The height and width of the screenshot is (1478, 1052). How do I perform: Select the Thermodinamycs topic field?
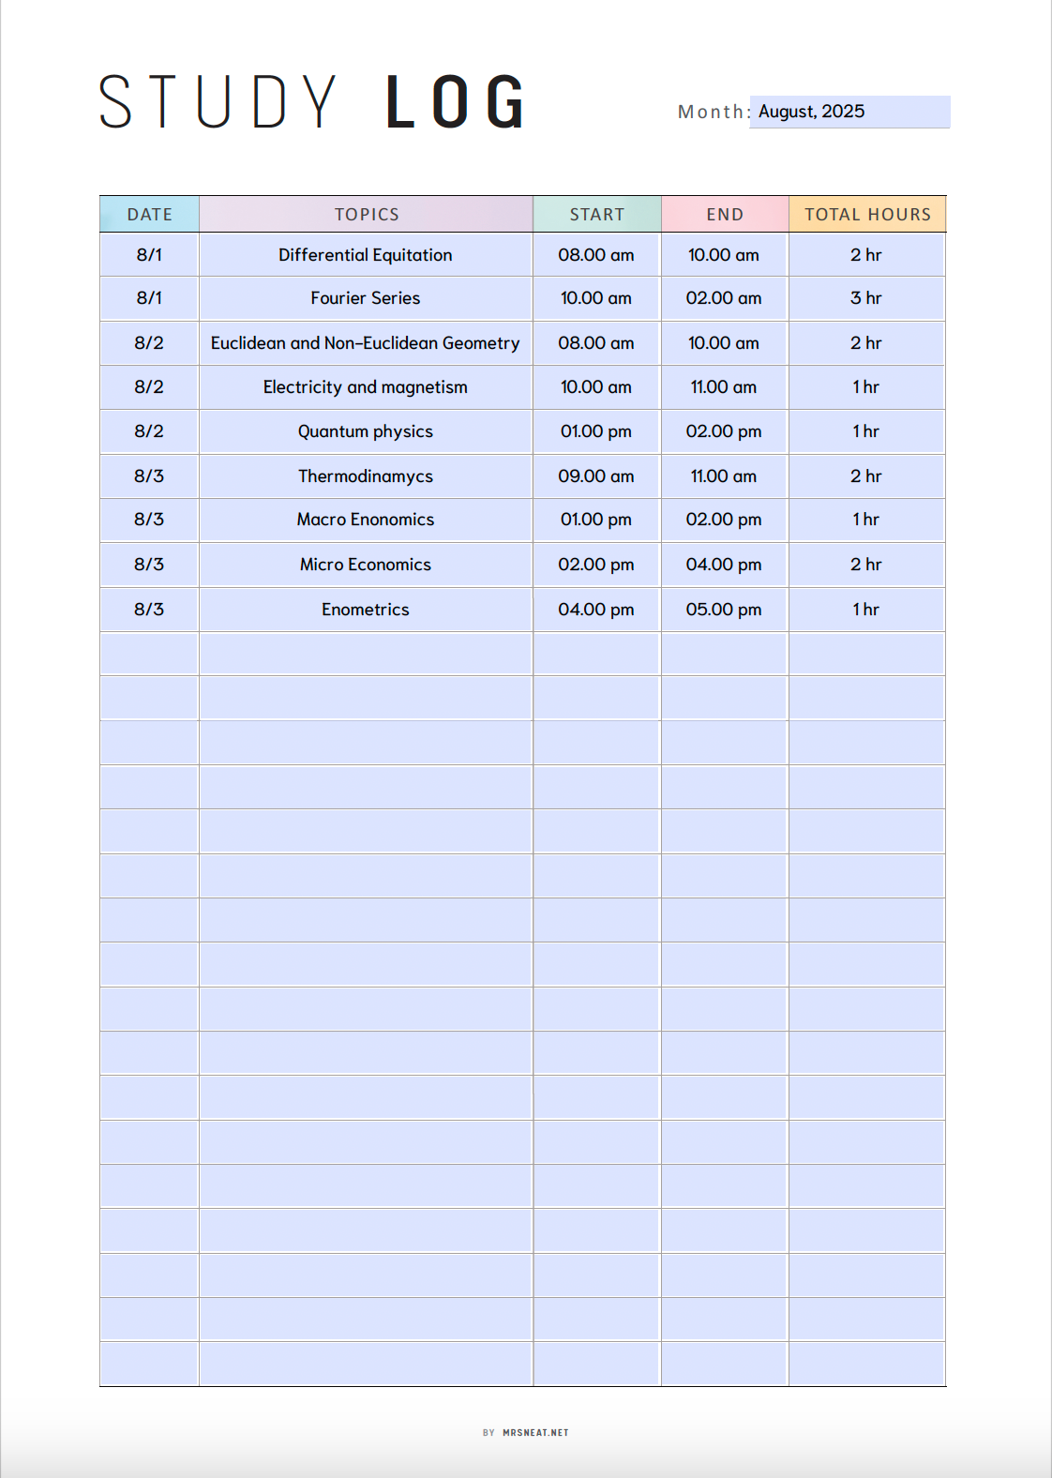pos(365,476)
